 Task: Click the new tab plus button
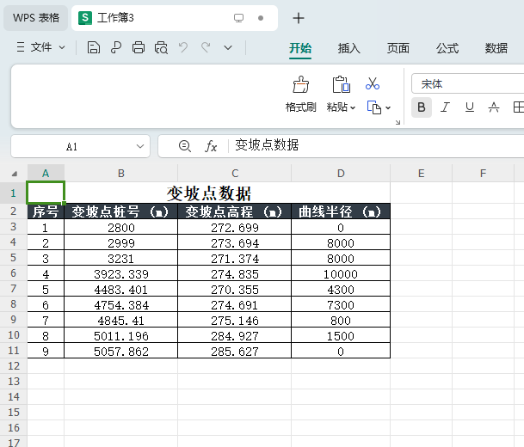[299, 18]
